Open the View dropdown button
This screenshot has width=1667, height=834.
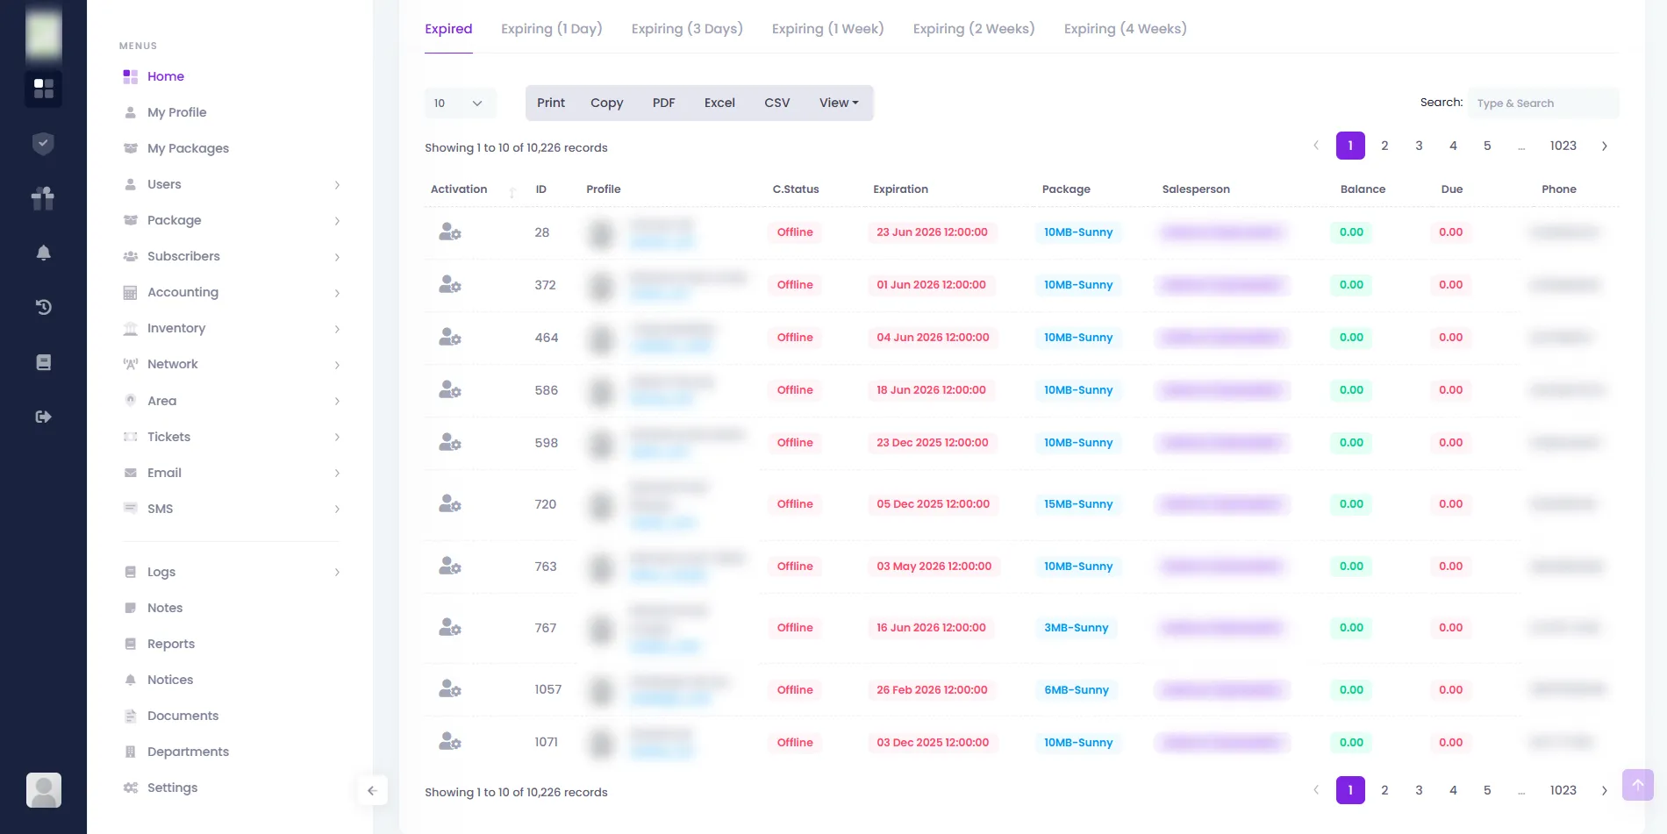pyautogui.click(x=839, y=103)
